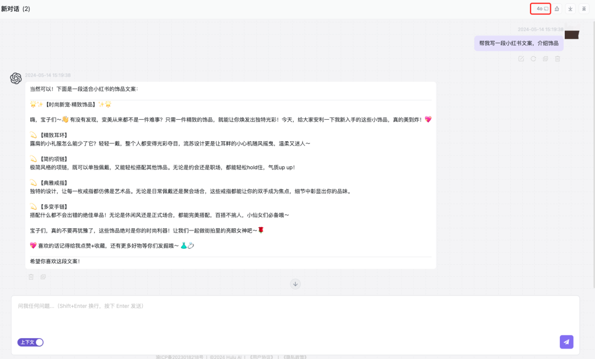
Task: Open the 《隐私政策》 link in the footer
Action: (295, 357)
